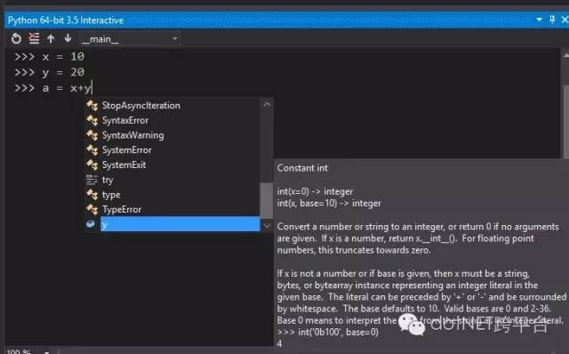The width and height of the screenshot is (569, 354).
Task: Click the Clear screen toolbar icon
Action: (x=34, y=38)
